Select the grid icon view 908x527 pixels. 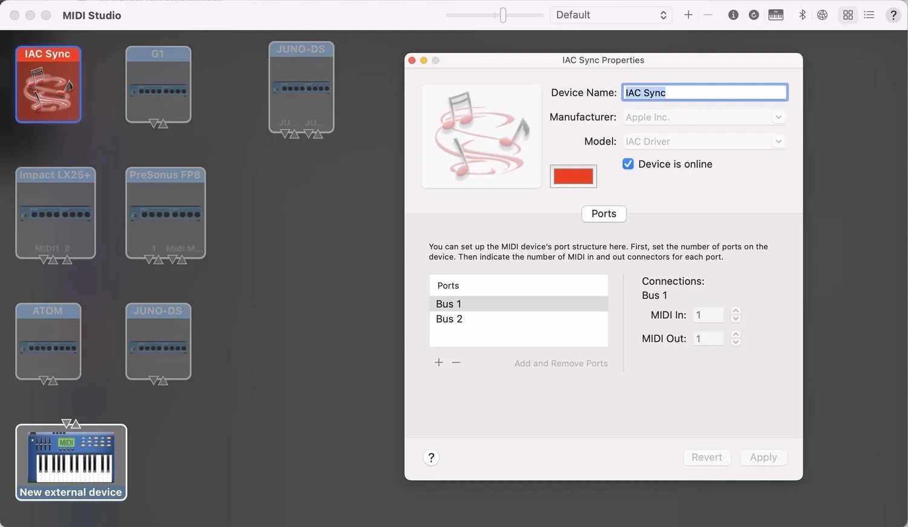coord(847,15)
